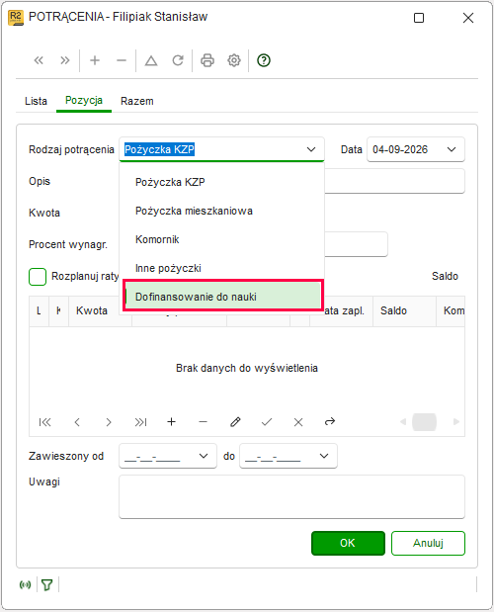The image size is (494, 612).
Task: Open the Zawieszony od date dropdown
Action: [x=204, y=456]
